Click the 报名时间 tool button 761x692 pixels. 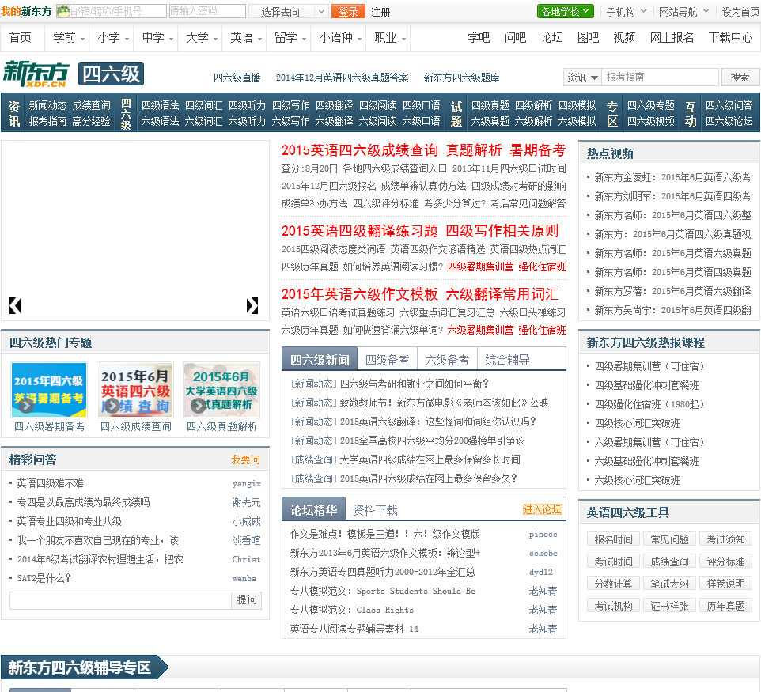coord(613,539)
